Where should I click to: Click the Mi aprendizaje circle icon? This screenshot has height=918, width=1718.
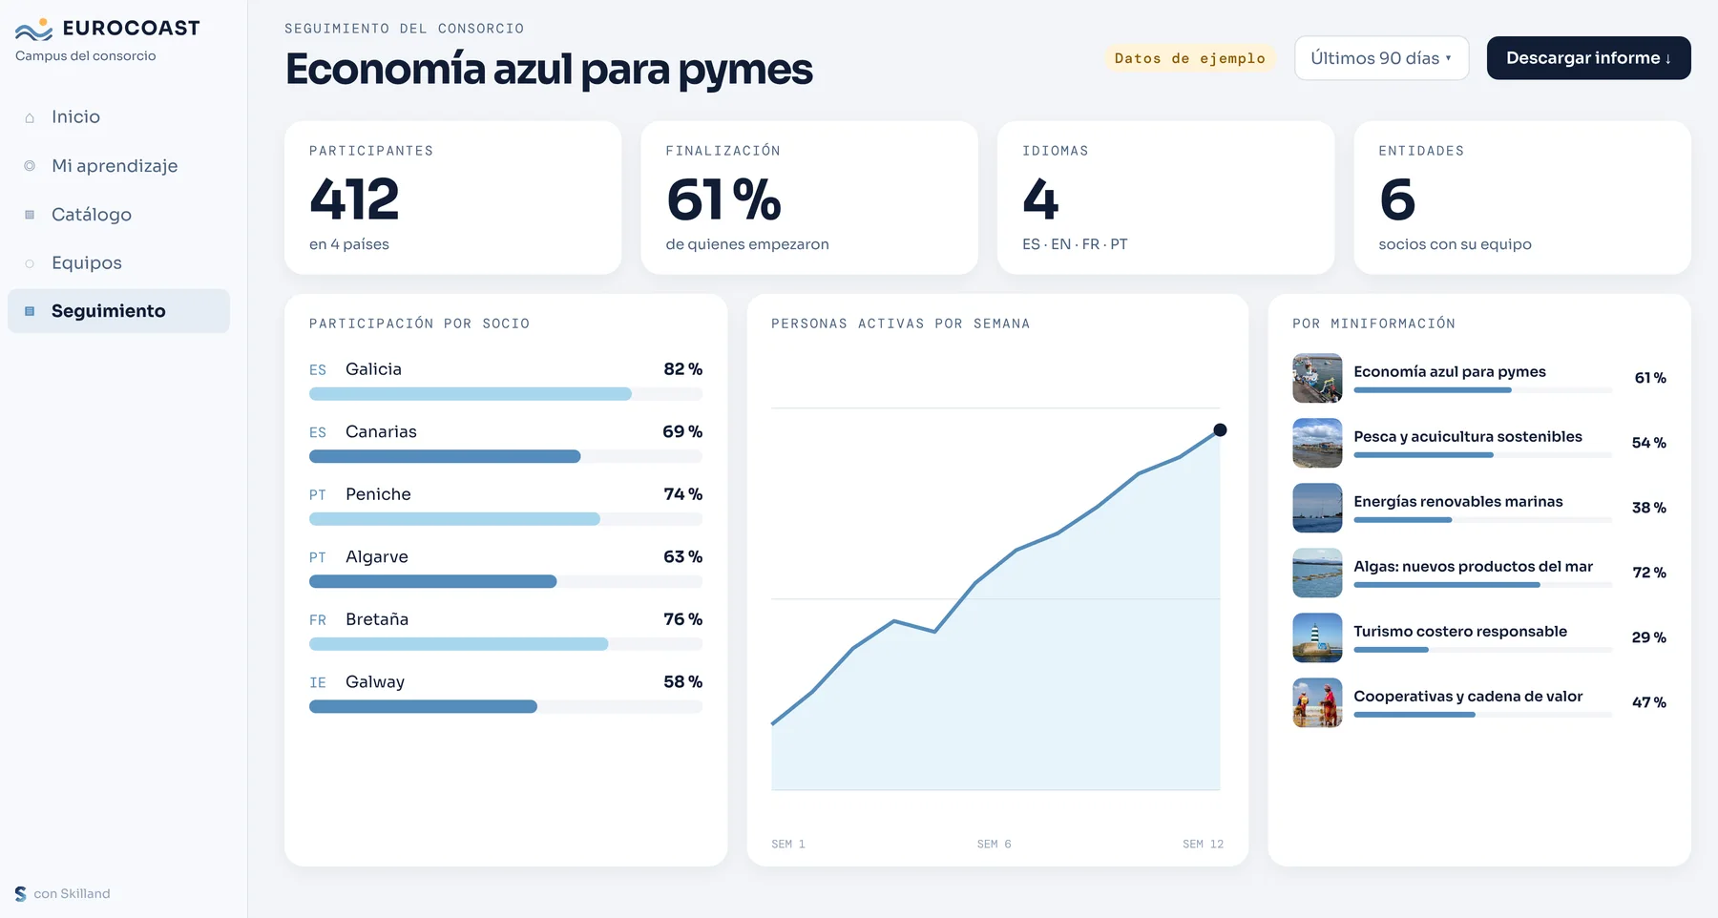point(30,166)
